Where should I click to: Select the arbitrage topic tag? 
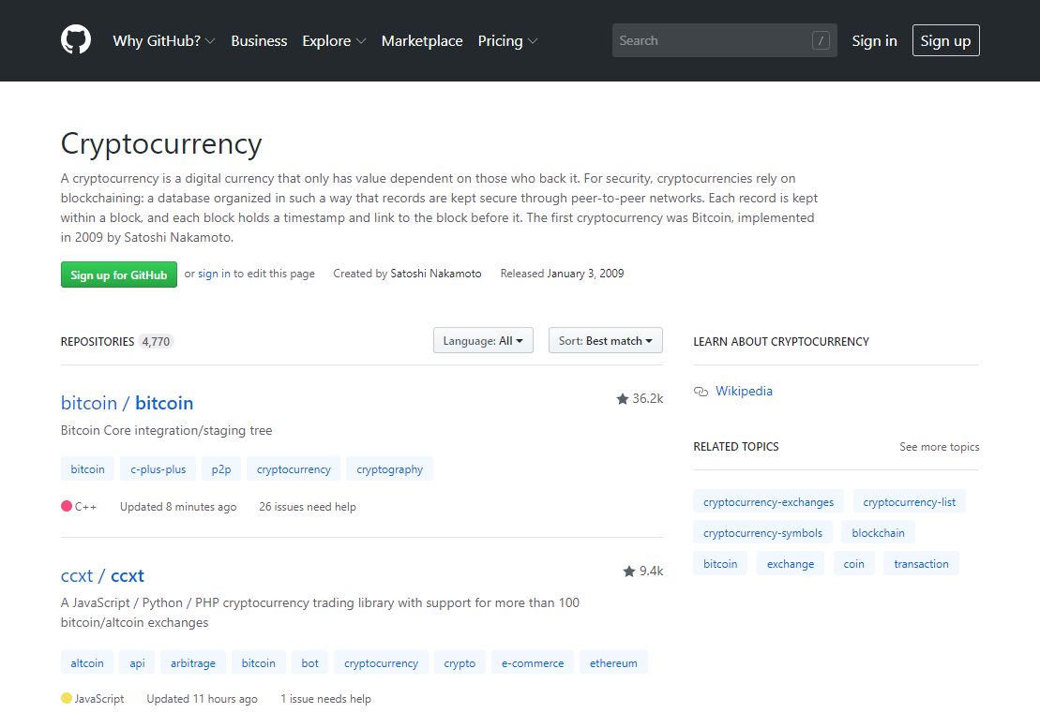[x=193, y=662]
